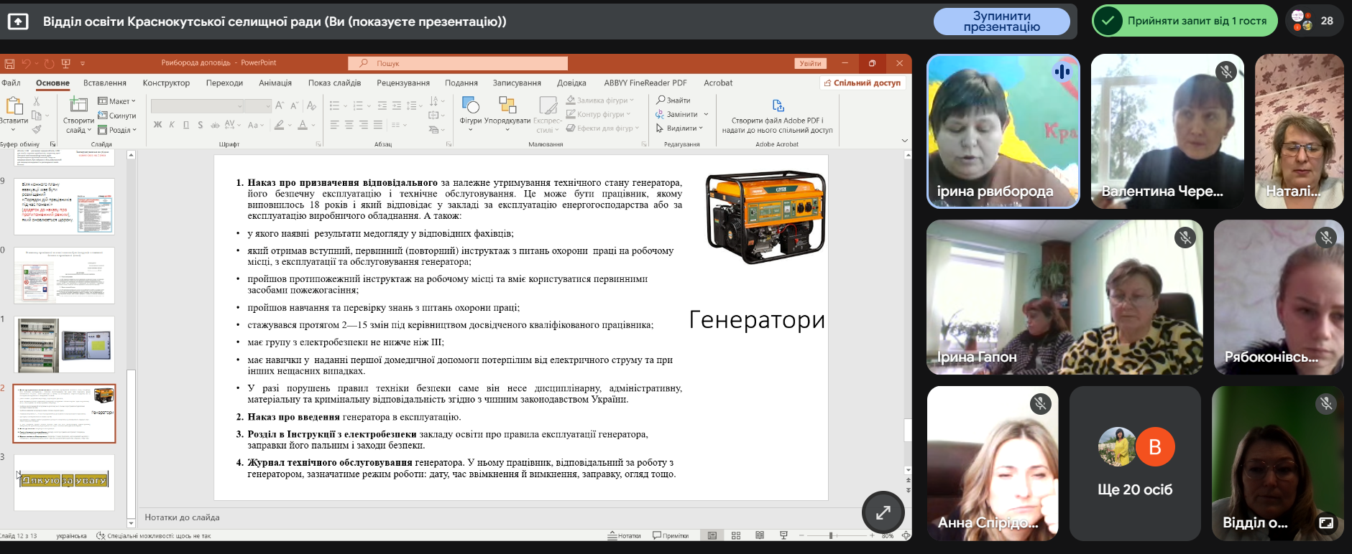The image size is (1352, 554).
Task: Expand the Виділити selection dropdown
Action: pos(680,128)
